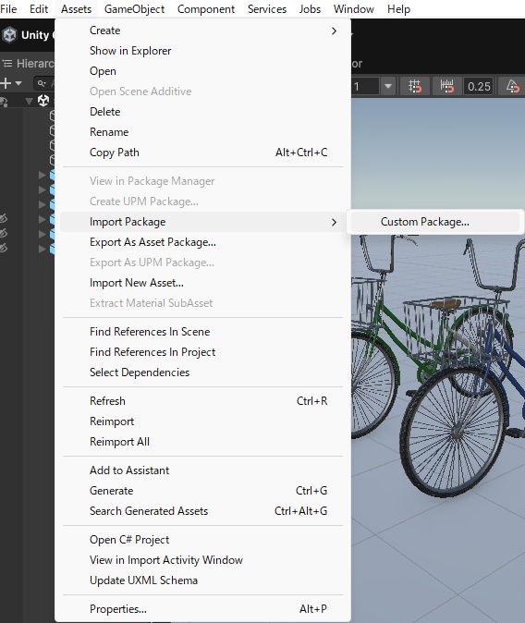
Task: Click the Unity scene icon in Hierarchy
Action: pyautogui.click(x=43, y=100)
